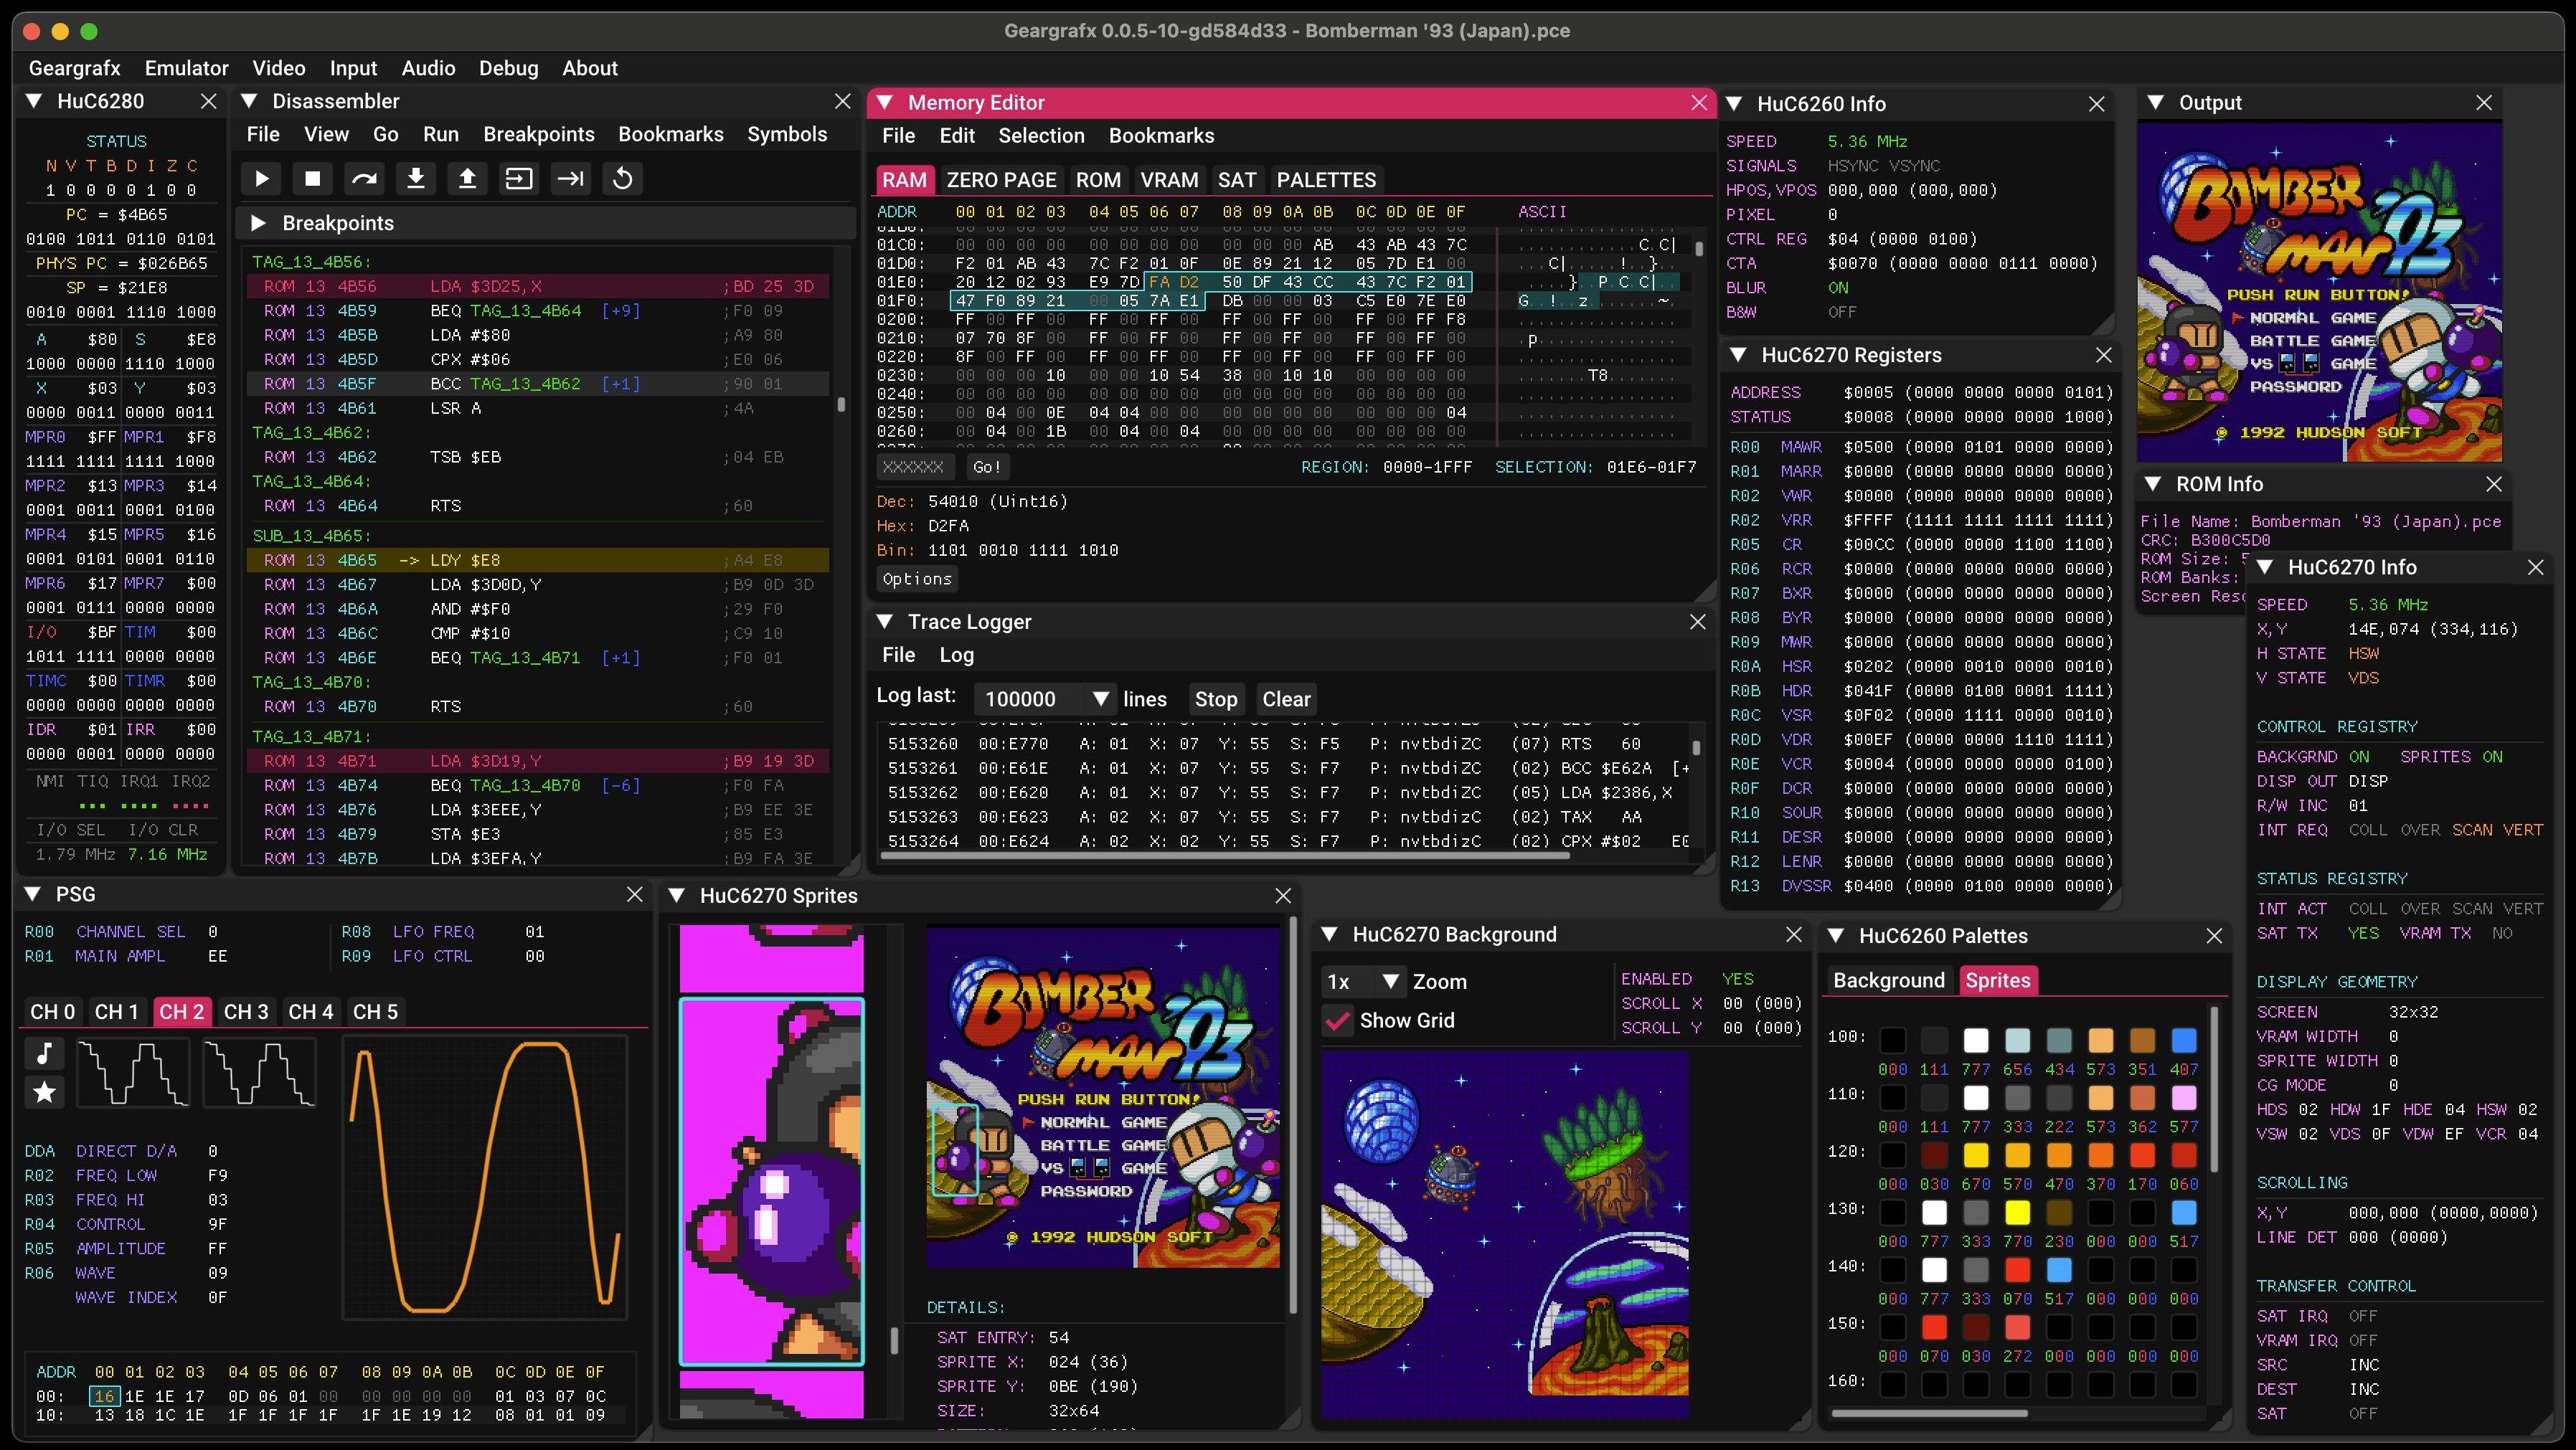2576x1450 pixels.
Task: Click the CH 2 second waveform preview
Action: (x=260, y=1073)
